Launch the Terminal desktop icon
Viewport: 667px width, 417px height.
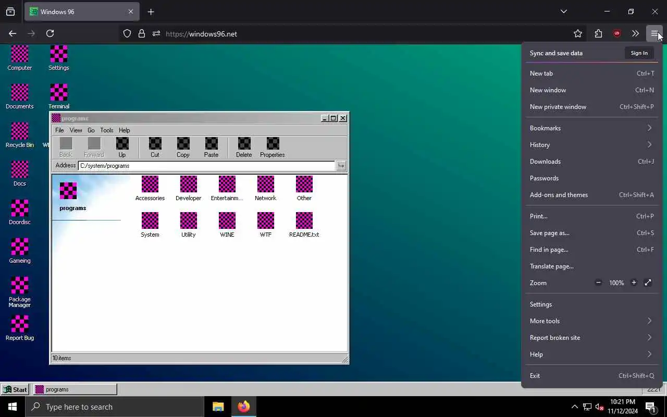(59, 96)
